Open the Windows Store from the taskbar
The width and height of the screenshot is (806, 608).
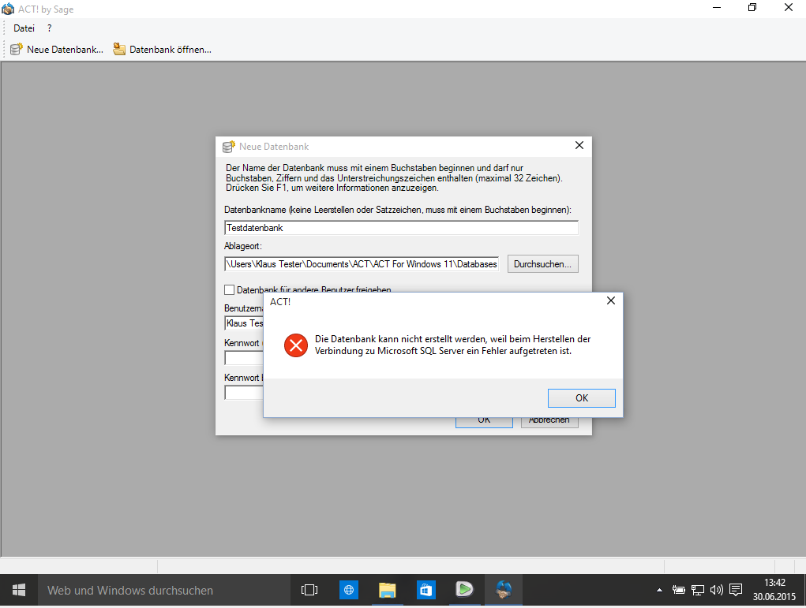coord(425,590)
